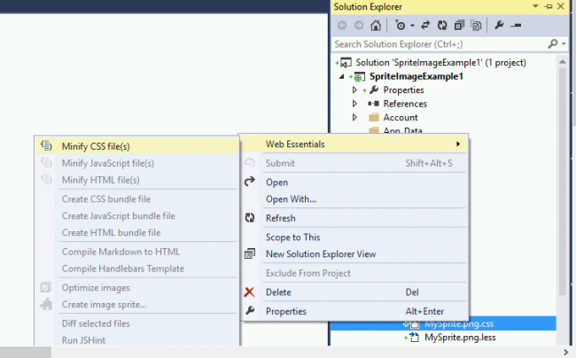Viewport: 576px width, 358px height.
Task: Click Delete in the context menu
Action: [x=277, y=292]
